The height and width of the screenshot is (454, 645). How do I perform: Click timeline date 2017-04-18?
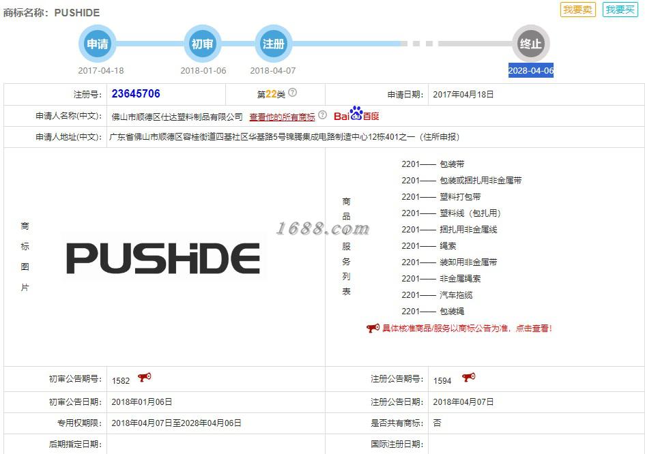[x=101, y=71]
